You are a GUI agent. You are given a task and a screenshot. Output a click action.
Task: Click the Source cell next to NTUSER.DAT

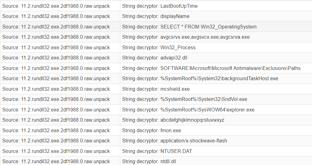click(56, 151)
